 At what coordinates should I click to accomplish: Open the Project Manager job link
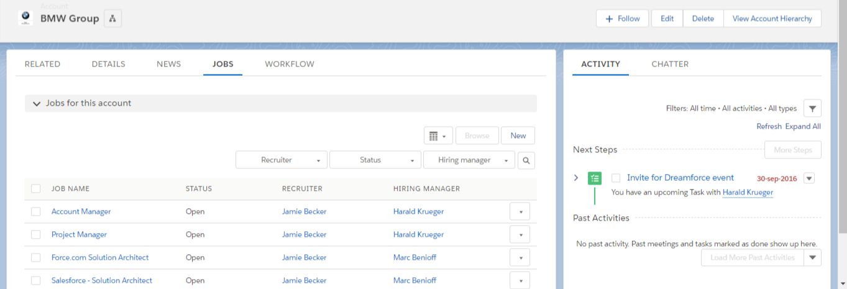79,234
